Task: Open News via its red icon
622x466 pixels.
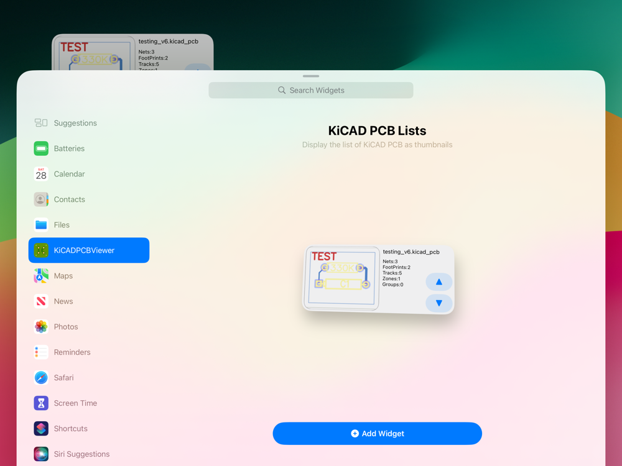Action: pyautogui.click(x=41, y=301)
